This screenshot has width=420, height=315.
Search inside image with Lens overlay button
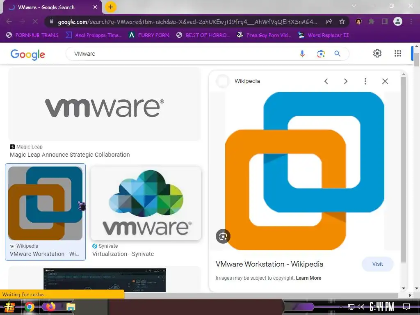click(x=223, y=236)
